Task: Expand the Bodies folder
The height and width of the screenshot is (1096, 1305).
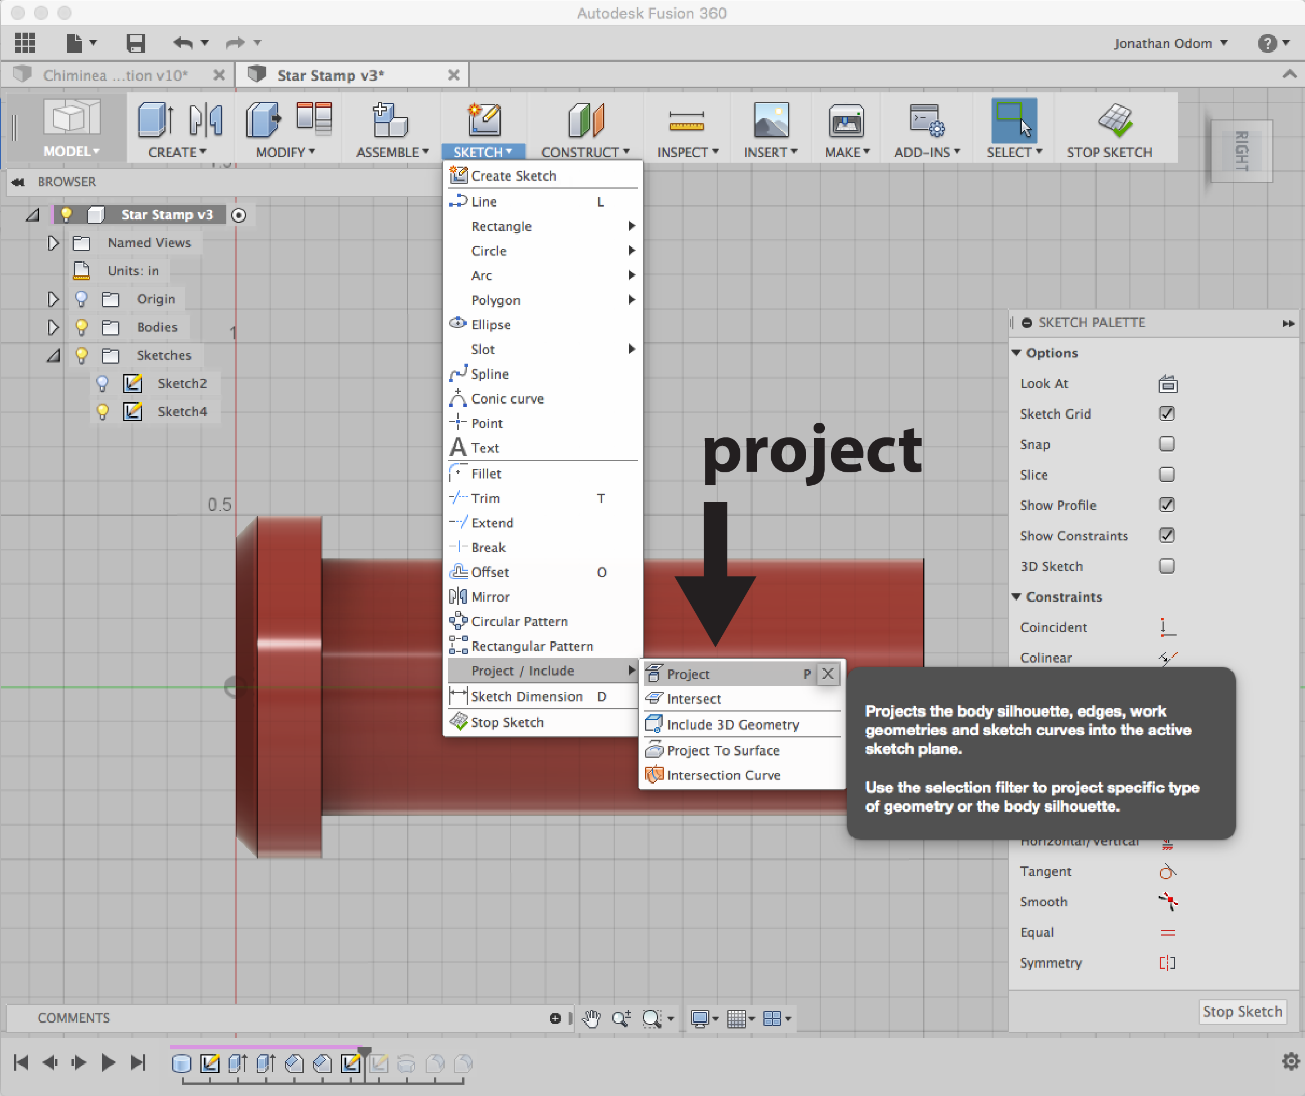Action: [53, 328]
